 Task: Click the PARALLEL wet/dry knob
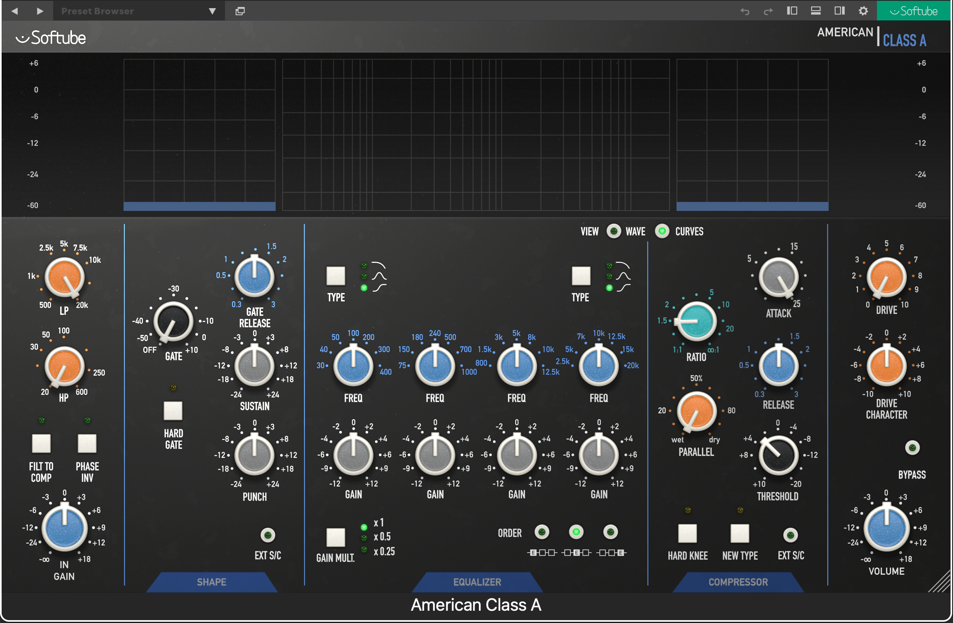(696, 411)
